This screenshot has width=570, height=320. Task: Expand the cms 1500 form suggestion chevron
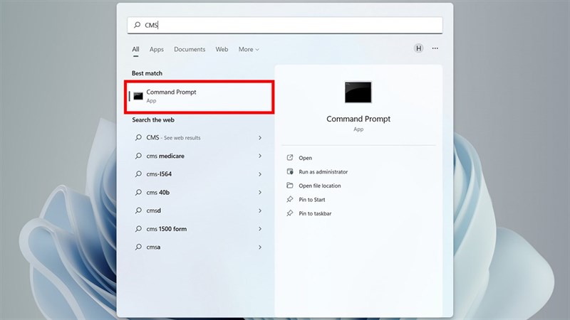[259, 229]
